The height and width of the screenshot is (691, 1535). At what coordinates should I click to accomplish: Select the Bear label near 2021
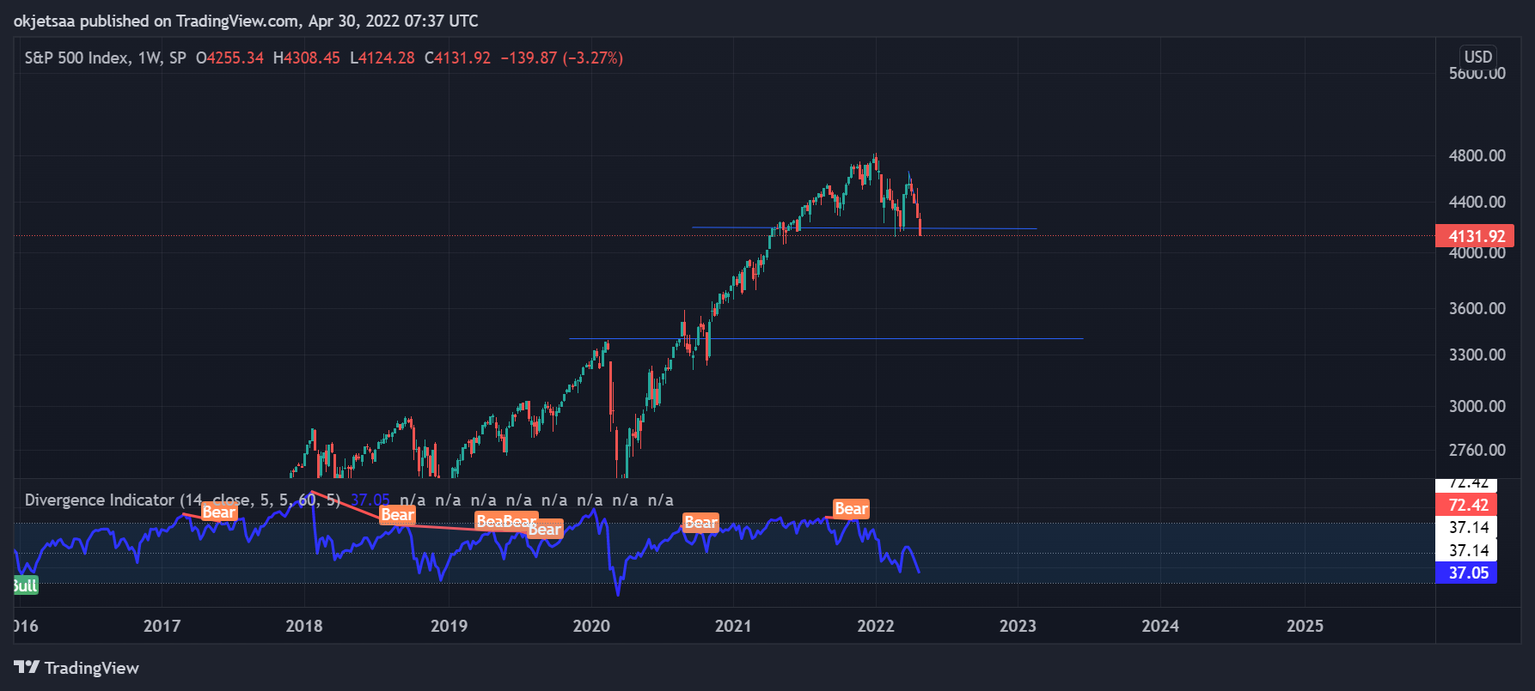(700, 523)
